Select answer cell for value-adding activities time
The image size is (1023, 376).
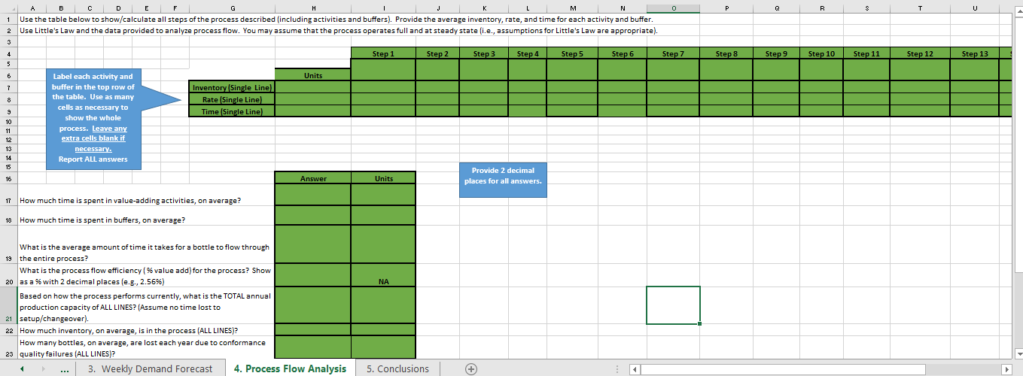(312, 195)
